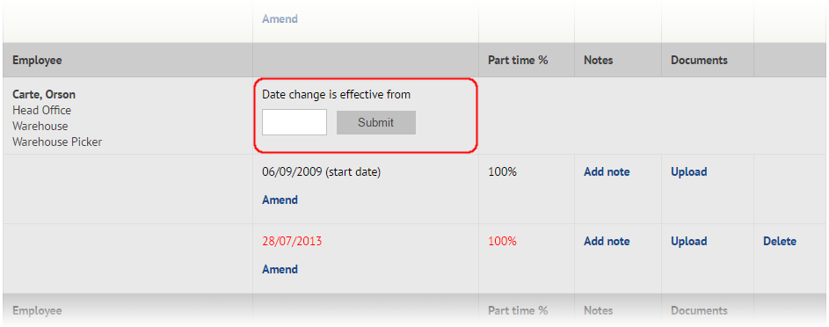Click Amend under the 06/09/2009 start date
Viewport: 829px width, 327px height.
click(x=280, y=200)
